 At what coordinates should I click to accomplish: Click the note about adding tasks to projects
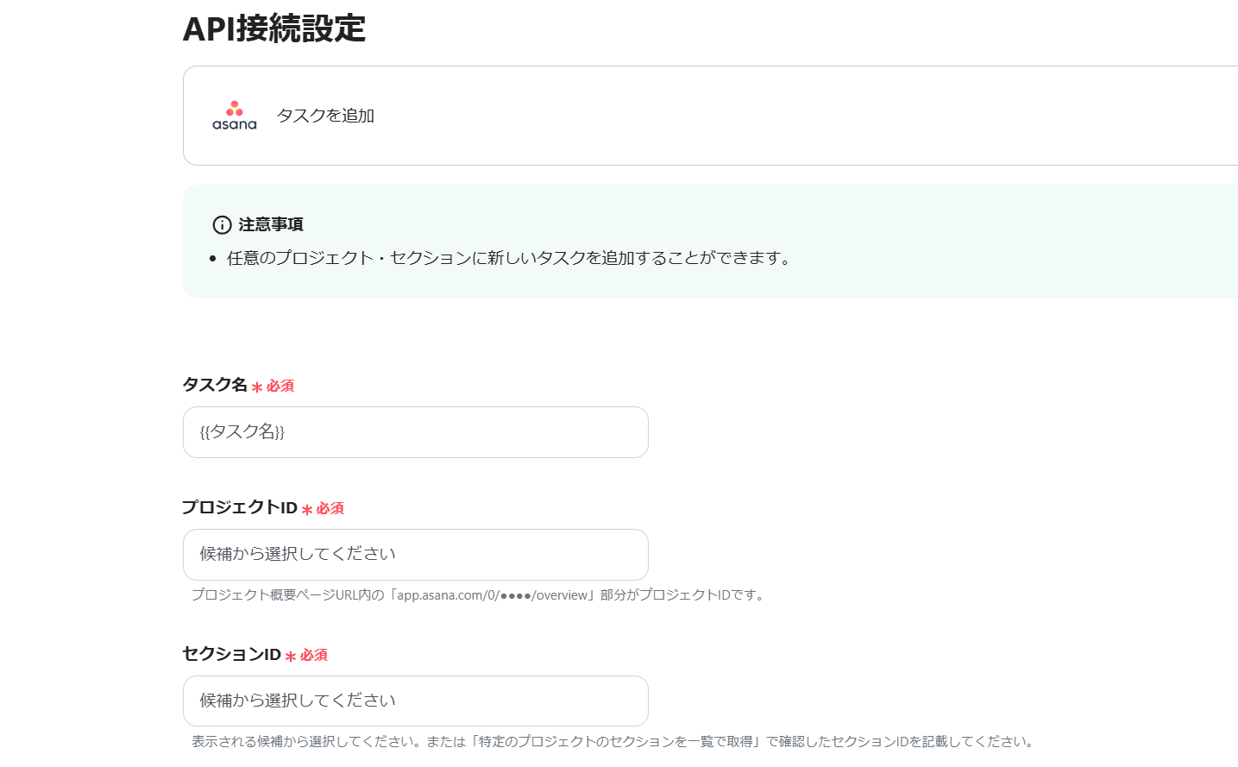tap(509, 258)
